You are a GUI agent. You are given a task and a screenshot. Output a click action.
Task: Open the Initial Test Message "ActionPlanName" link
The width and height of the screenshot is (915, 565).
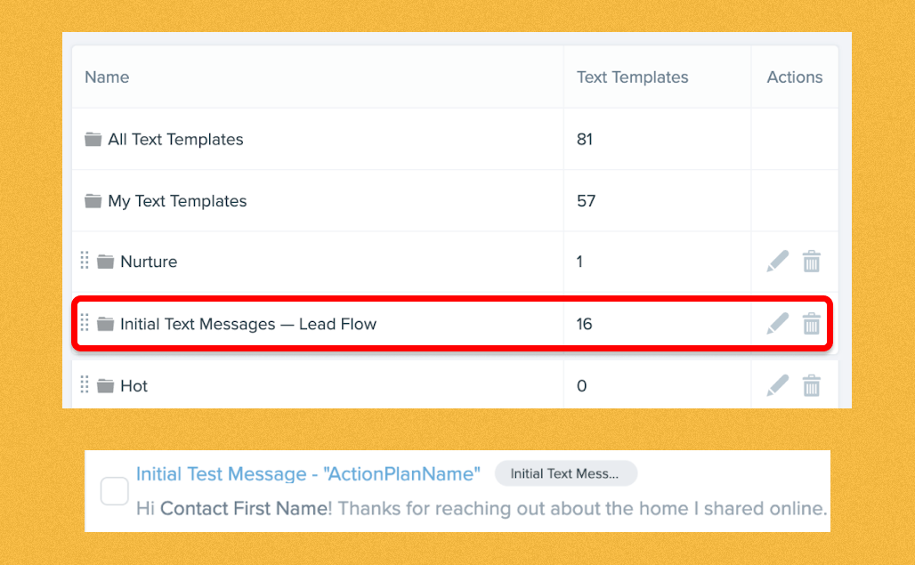click(308, 473)
